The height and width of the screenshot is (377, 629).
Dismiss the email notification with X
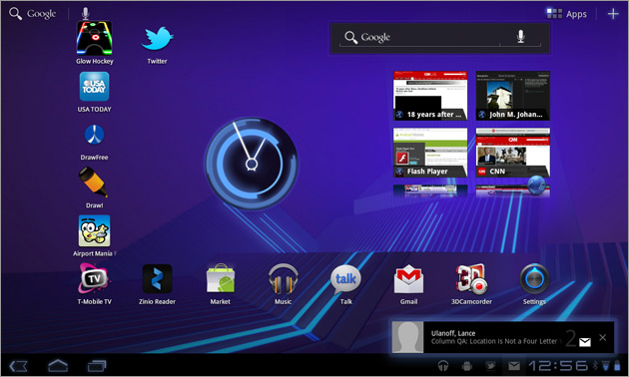point(602,337)
